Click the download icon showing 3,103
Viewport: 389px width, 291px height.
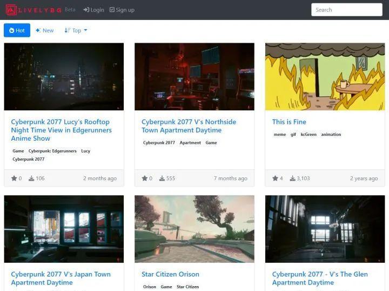293,178
